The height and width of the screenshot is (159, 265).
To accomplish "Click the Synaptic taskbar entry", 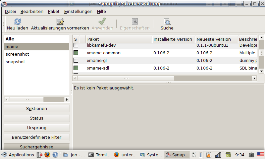I will [177, 155].
